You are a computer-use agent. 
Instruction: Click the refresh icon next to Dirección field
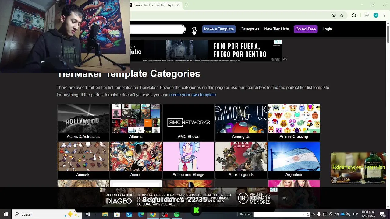click(308, 214)
